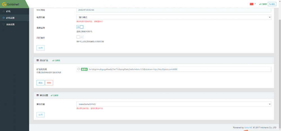Click the 系统设置 monitor icon
Screen dimensions: 281x131
[x=4, y=24]
